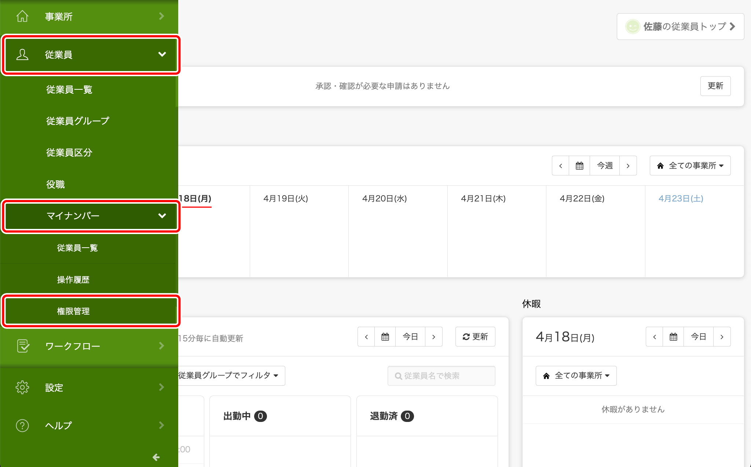Screen dimensions: 751x467
Task: Toggle the 従業員 down chevron
Action: (162, 54)
